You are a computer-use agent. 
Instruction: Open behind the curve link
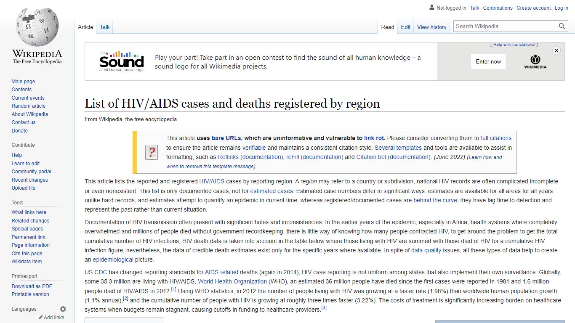pyautogui.click(x=435, y=200)
